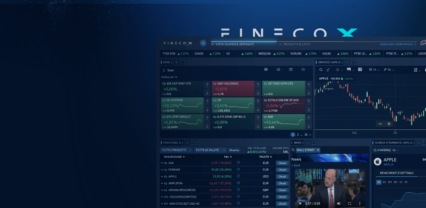Open fullscreen for the news video
The width and height of the screenshot is (426, 208).
pyautogui.click(x=349, y=203)
